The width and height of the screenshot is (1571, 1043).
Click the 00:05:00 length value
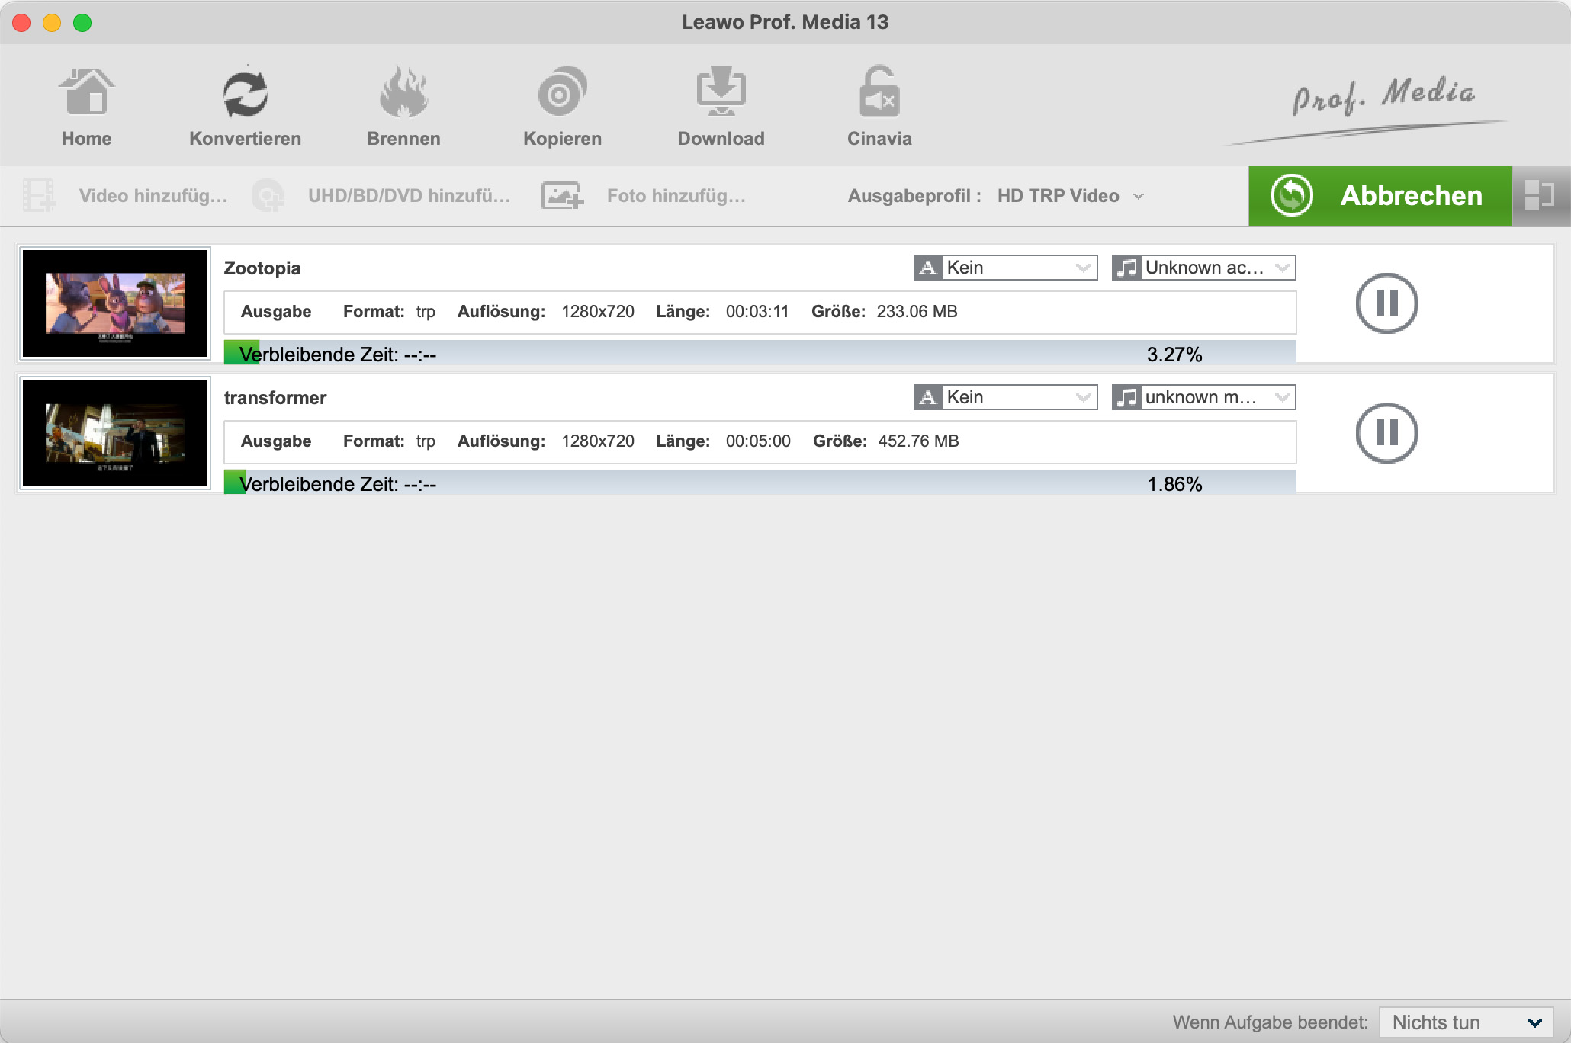[x=758, y=441]
